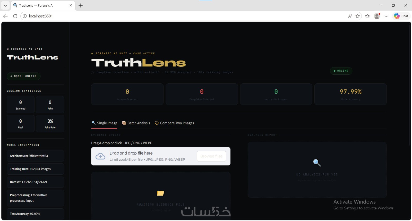The height and width of the screenshot is (221, 412).
Task: Expand the tab search dropdown arrow
Action: [5, 5]
